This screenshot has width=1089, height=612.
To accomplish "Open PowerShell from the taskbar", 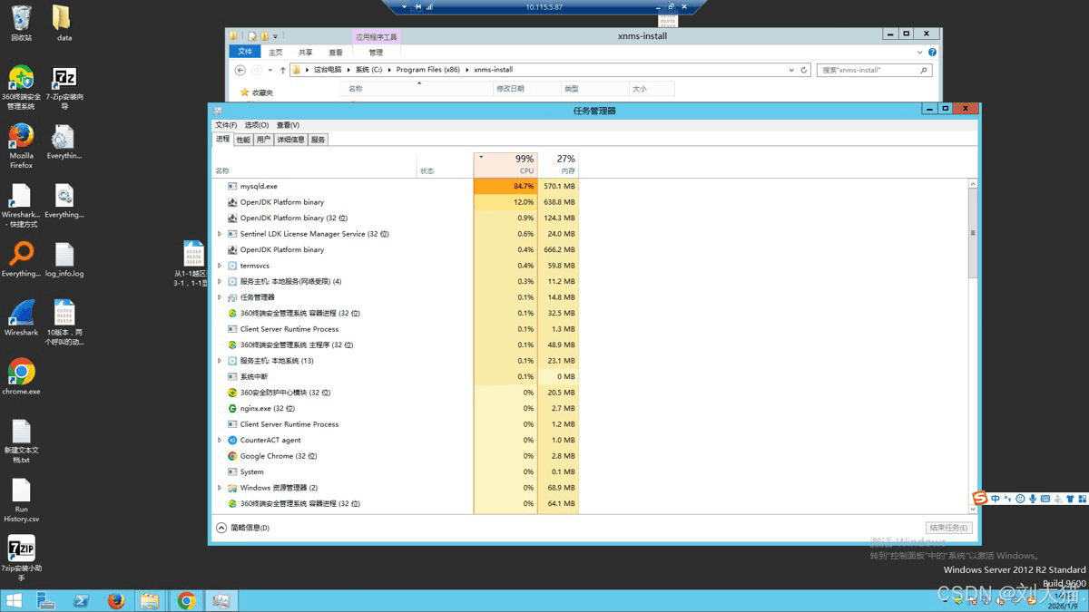I will click(x=81, y=600).
